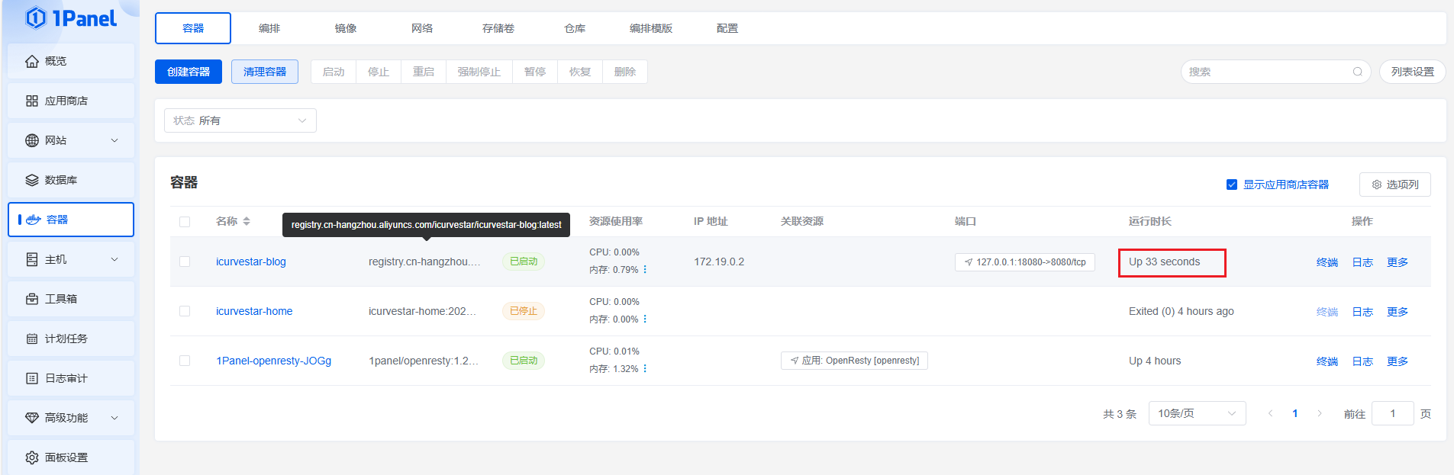Click the search magnifier icon
Viewport: 1454px width, 475px height.
tap(1357, 72)
